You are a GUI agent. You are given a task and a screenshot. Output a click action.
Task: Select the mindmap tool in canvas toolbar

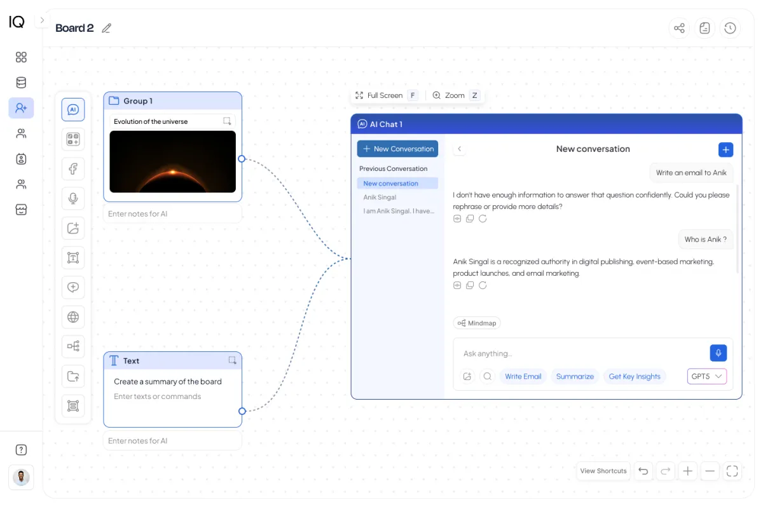pyautogui.click(x=73, y=346)
